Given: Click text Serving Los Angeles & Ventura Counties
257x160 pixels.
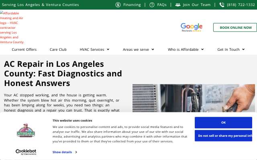Looking at the screenshot, I should 40,5.
